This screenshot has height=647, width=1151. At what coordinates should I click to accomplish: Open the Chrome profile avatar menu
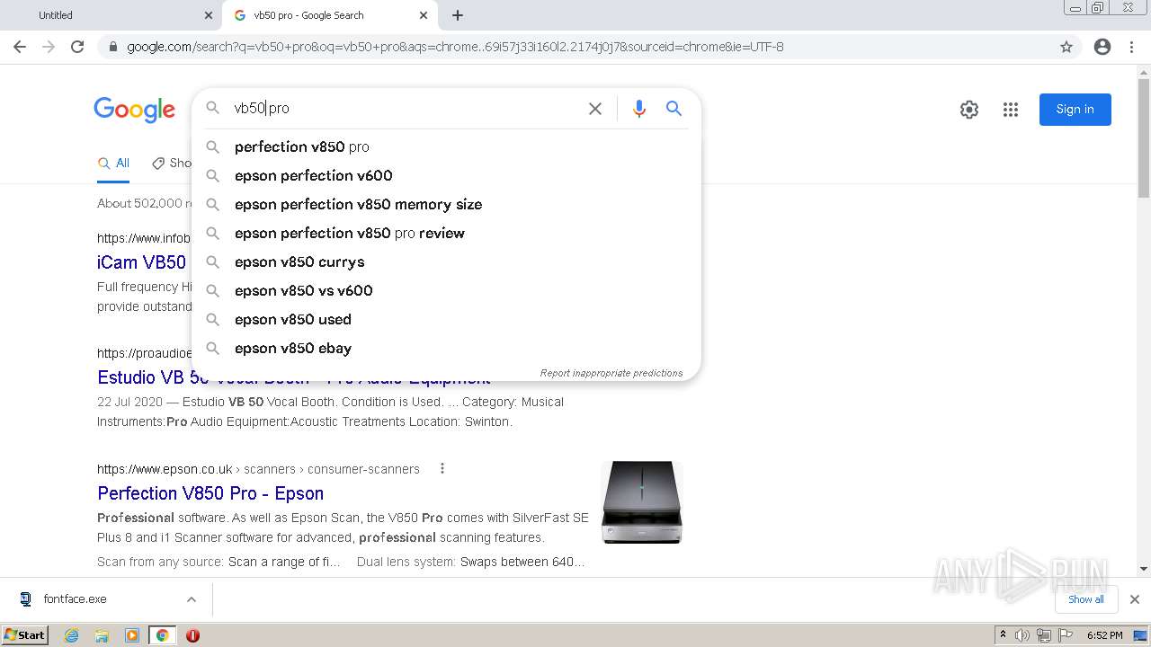(1102, 47)
